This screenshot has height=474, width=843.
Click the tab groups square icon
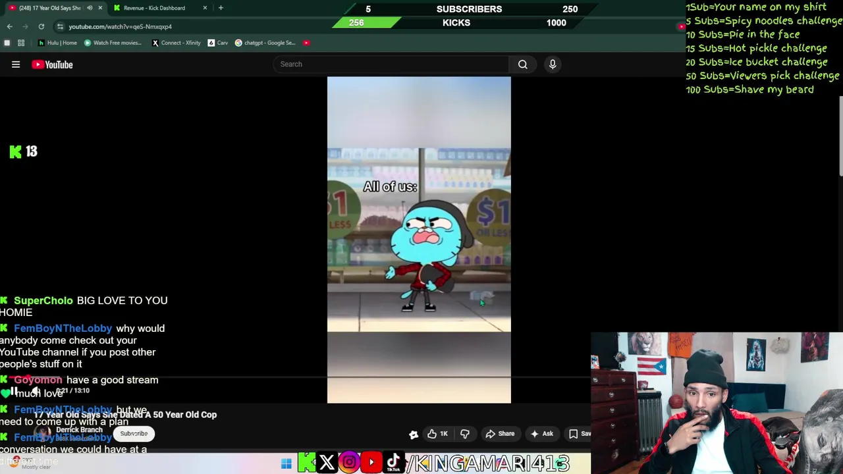[7, 43]
